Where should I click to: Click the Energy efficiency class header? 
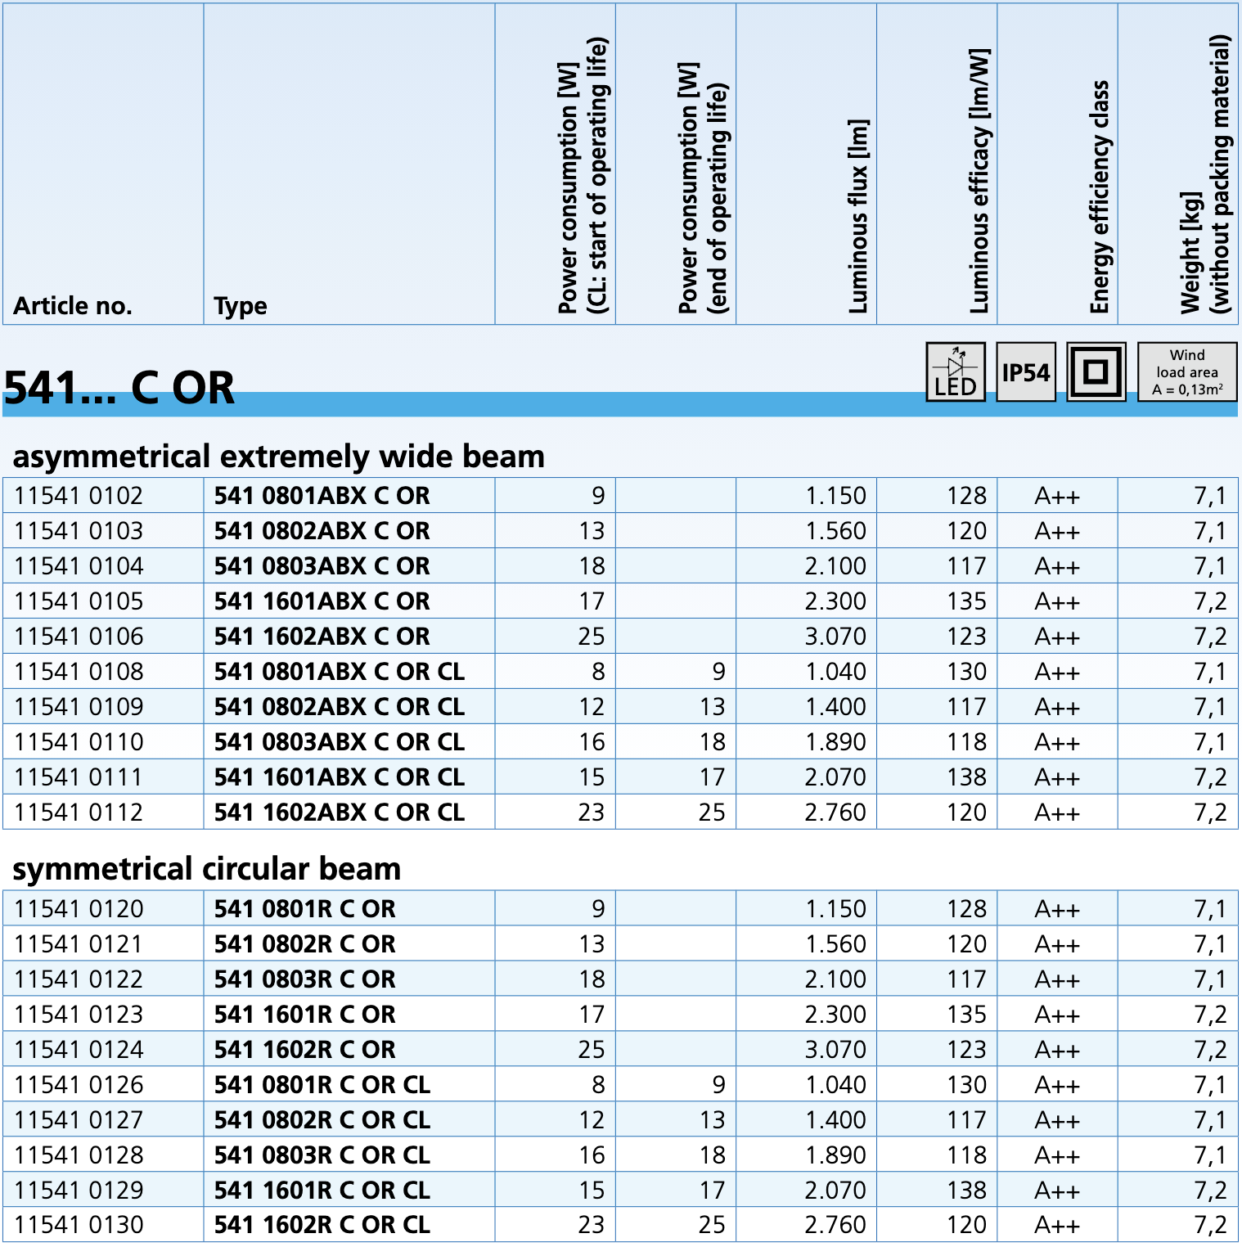tap(1100, 197)
